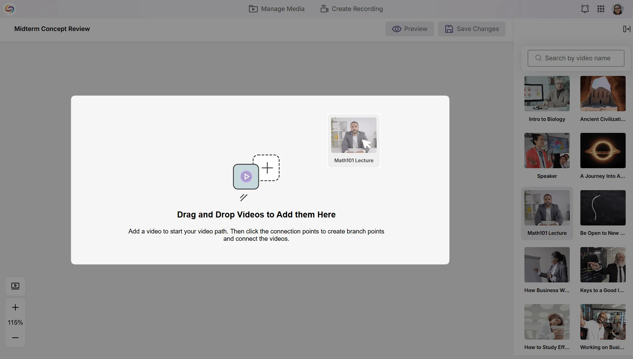Zoom in on the canvas
This screenshot has height=359, width=633.
(x=15, y=307)
